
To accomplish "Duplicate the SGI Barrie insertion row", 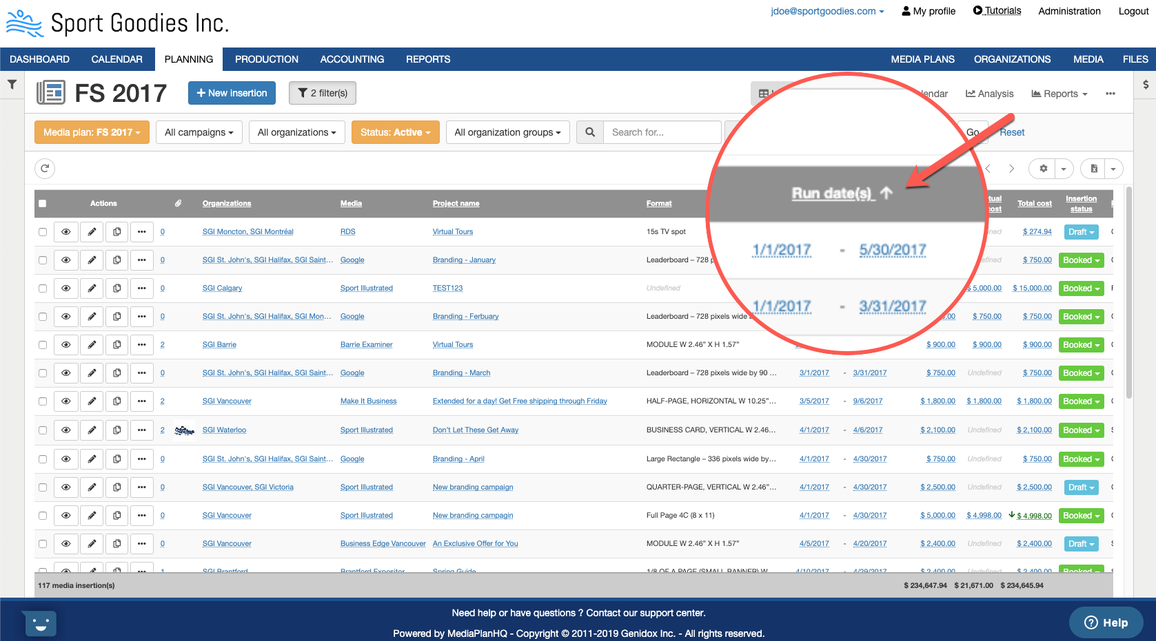I will 117,345.
